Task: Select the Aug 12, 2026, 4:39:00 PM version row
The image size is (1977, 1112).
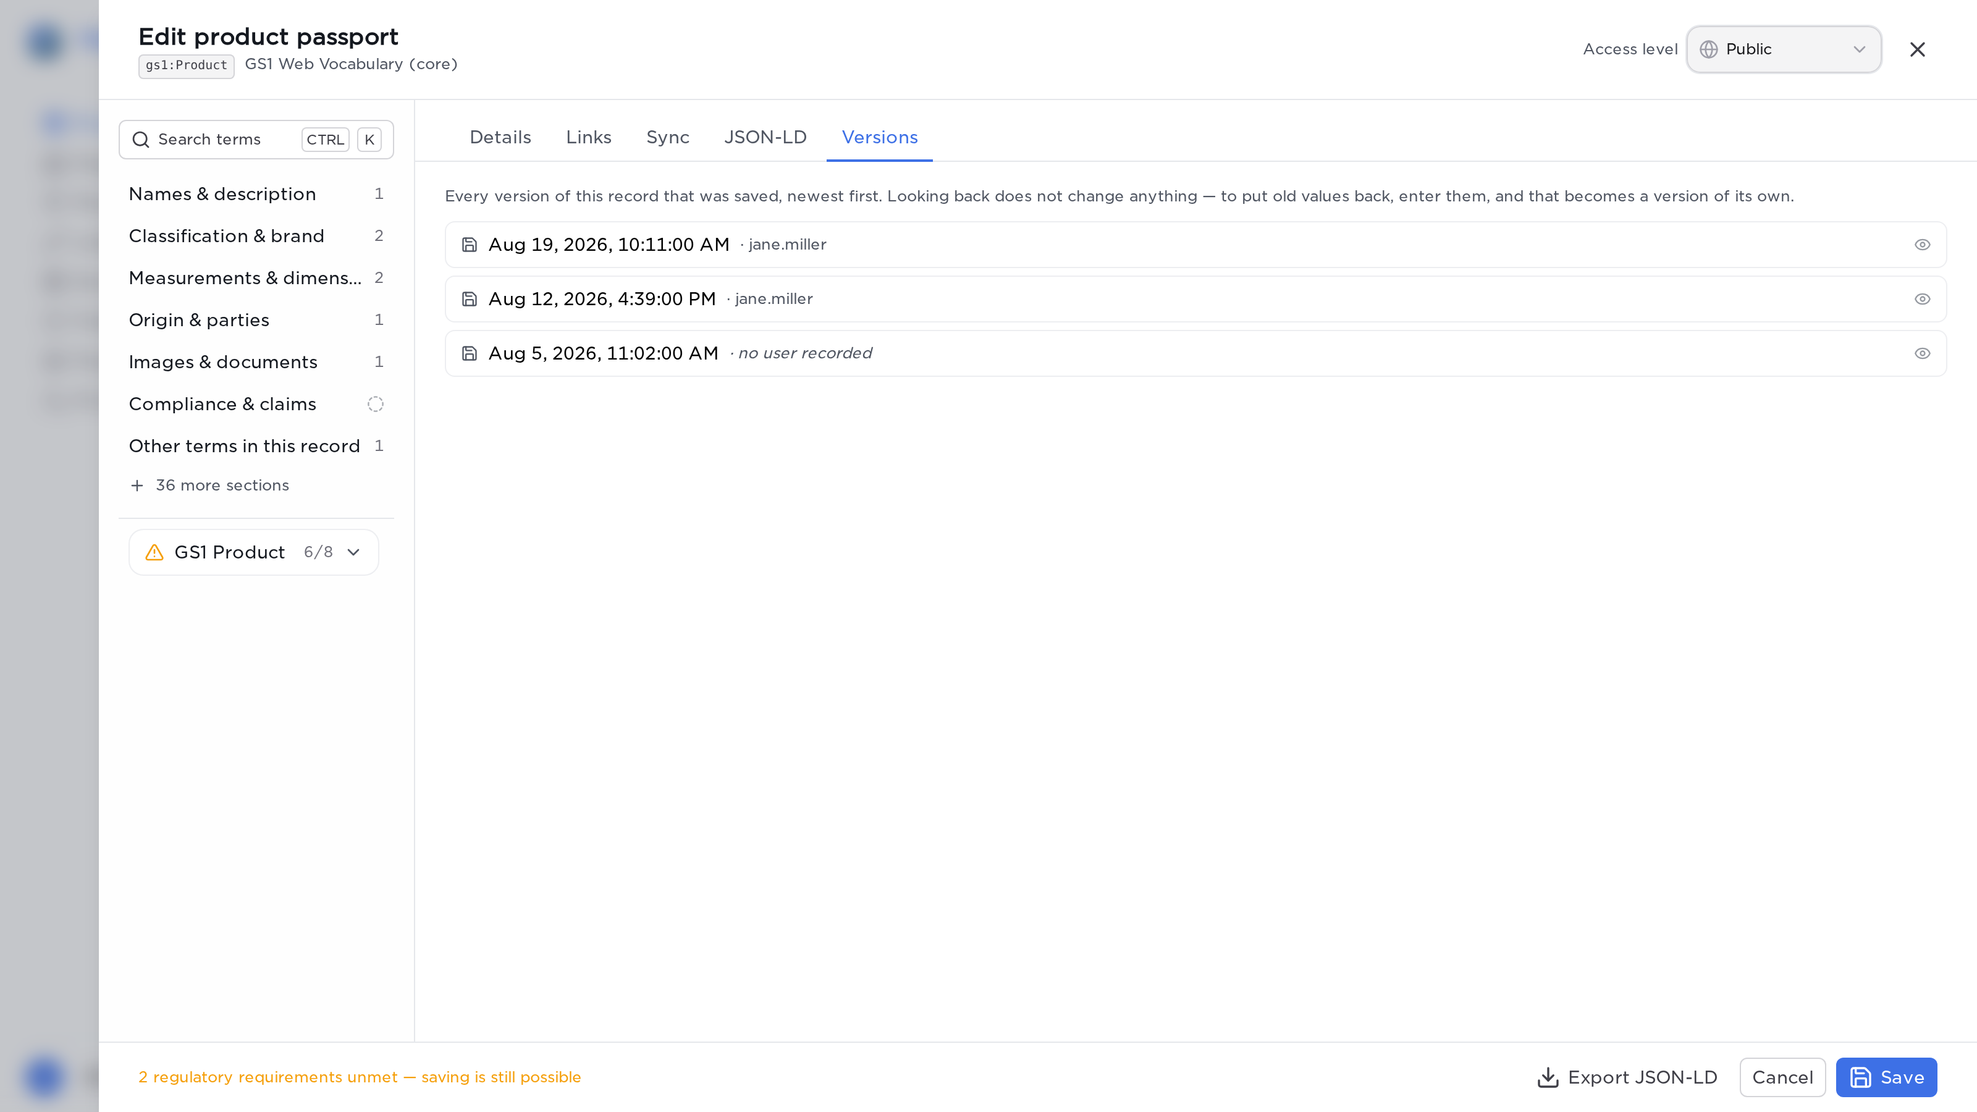Action: (x=1195, y=299)
